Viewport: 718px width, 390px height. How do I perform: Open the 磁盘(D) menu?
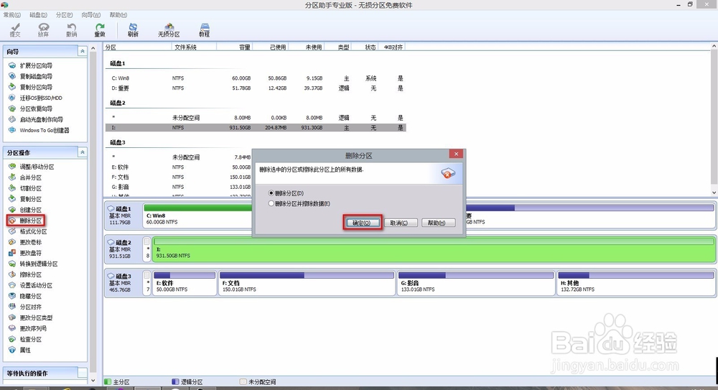39,15
